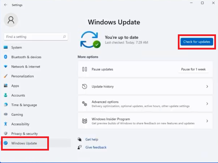Click the Windows Update sidebar icon
The width and height of the screenshot is (218, 163).
[x=5, y=143]
